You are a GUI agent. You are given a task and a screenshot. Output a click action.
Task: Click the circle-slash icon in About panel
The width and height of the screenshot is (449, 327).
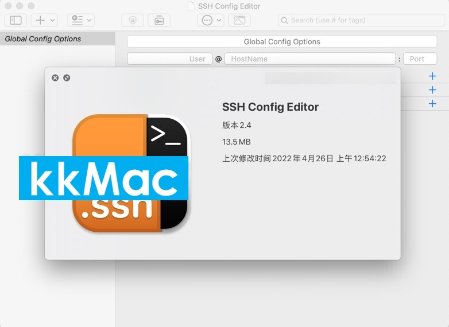67,78
